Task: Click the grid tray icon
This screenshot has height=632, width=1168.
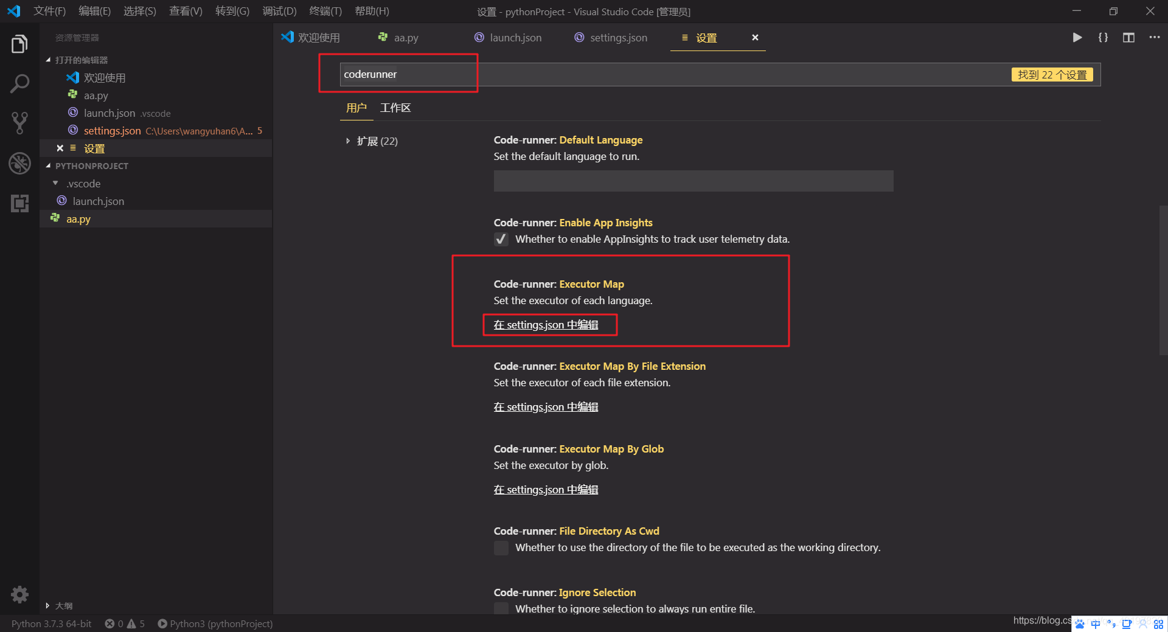Action: pos(1158,624)
